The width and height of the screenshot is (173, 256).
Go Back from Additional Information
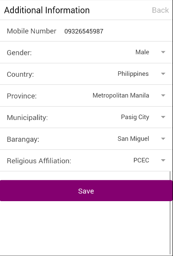click(160, 10)
